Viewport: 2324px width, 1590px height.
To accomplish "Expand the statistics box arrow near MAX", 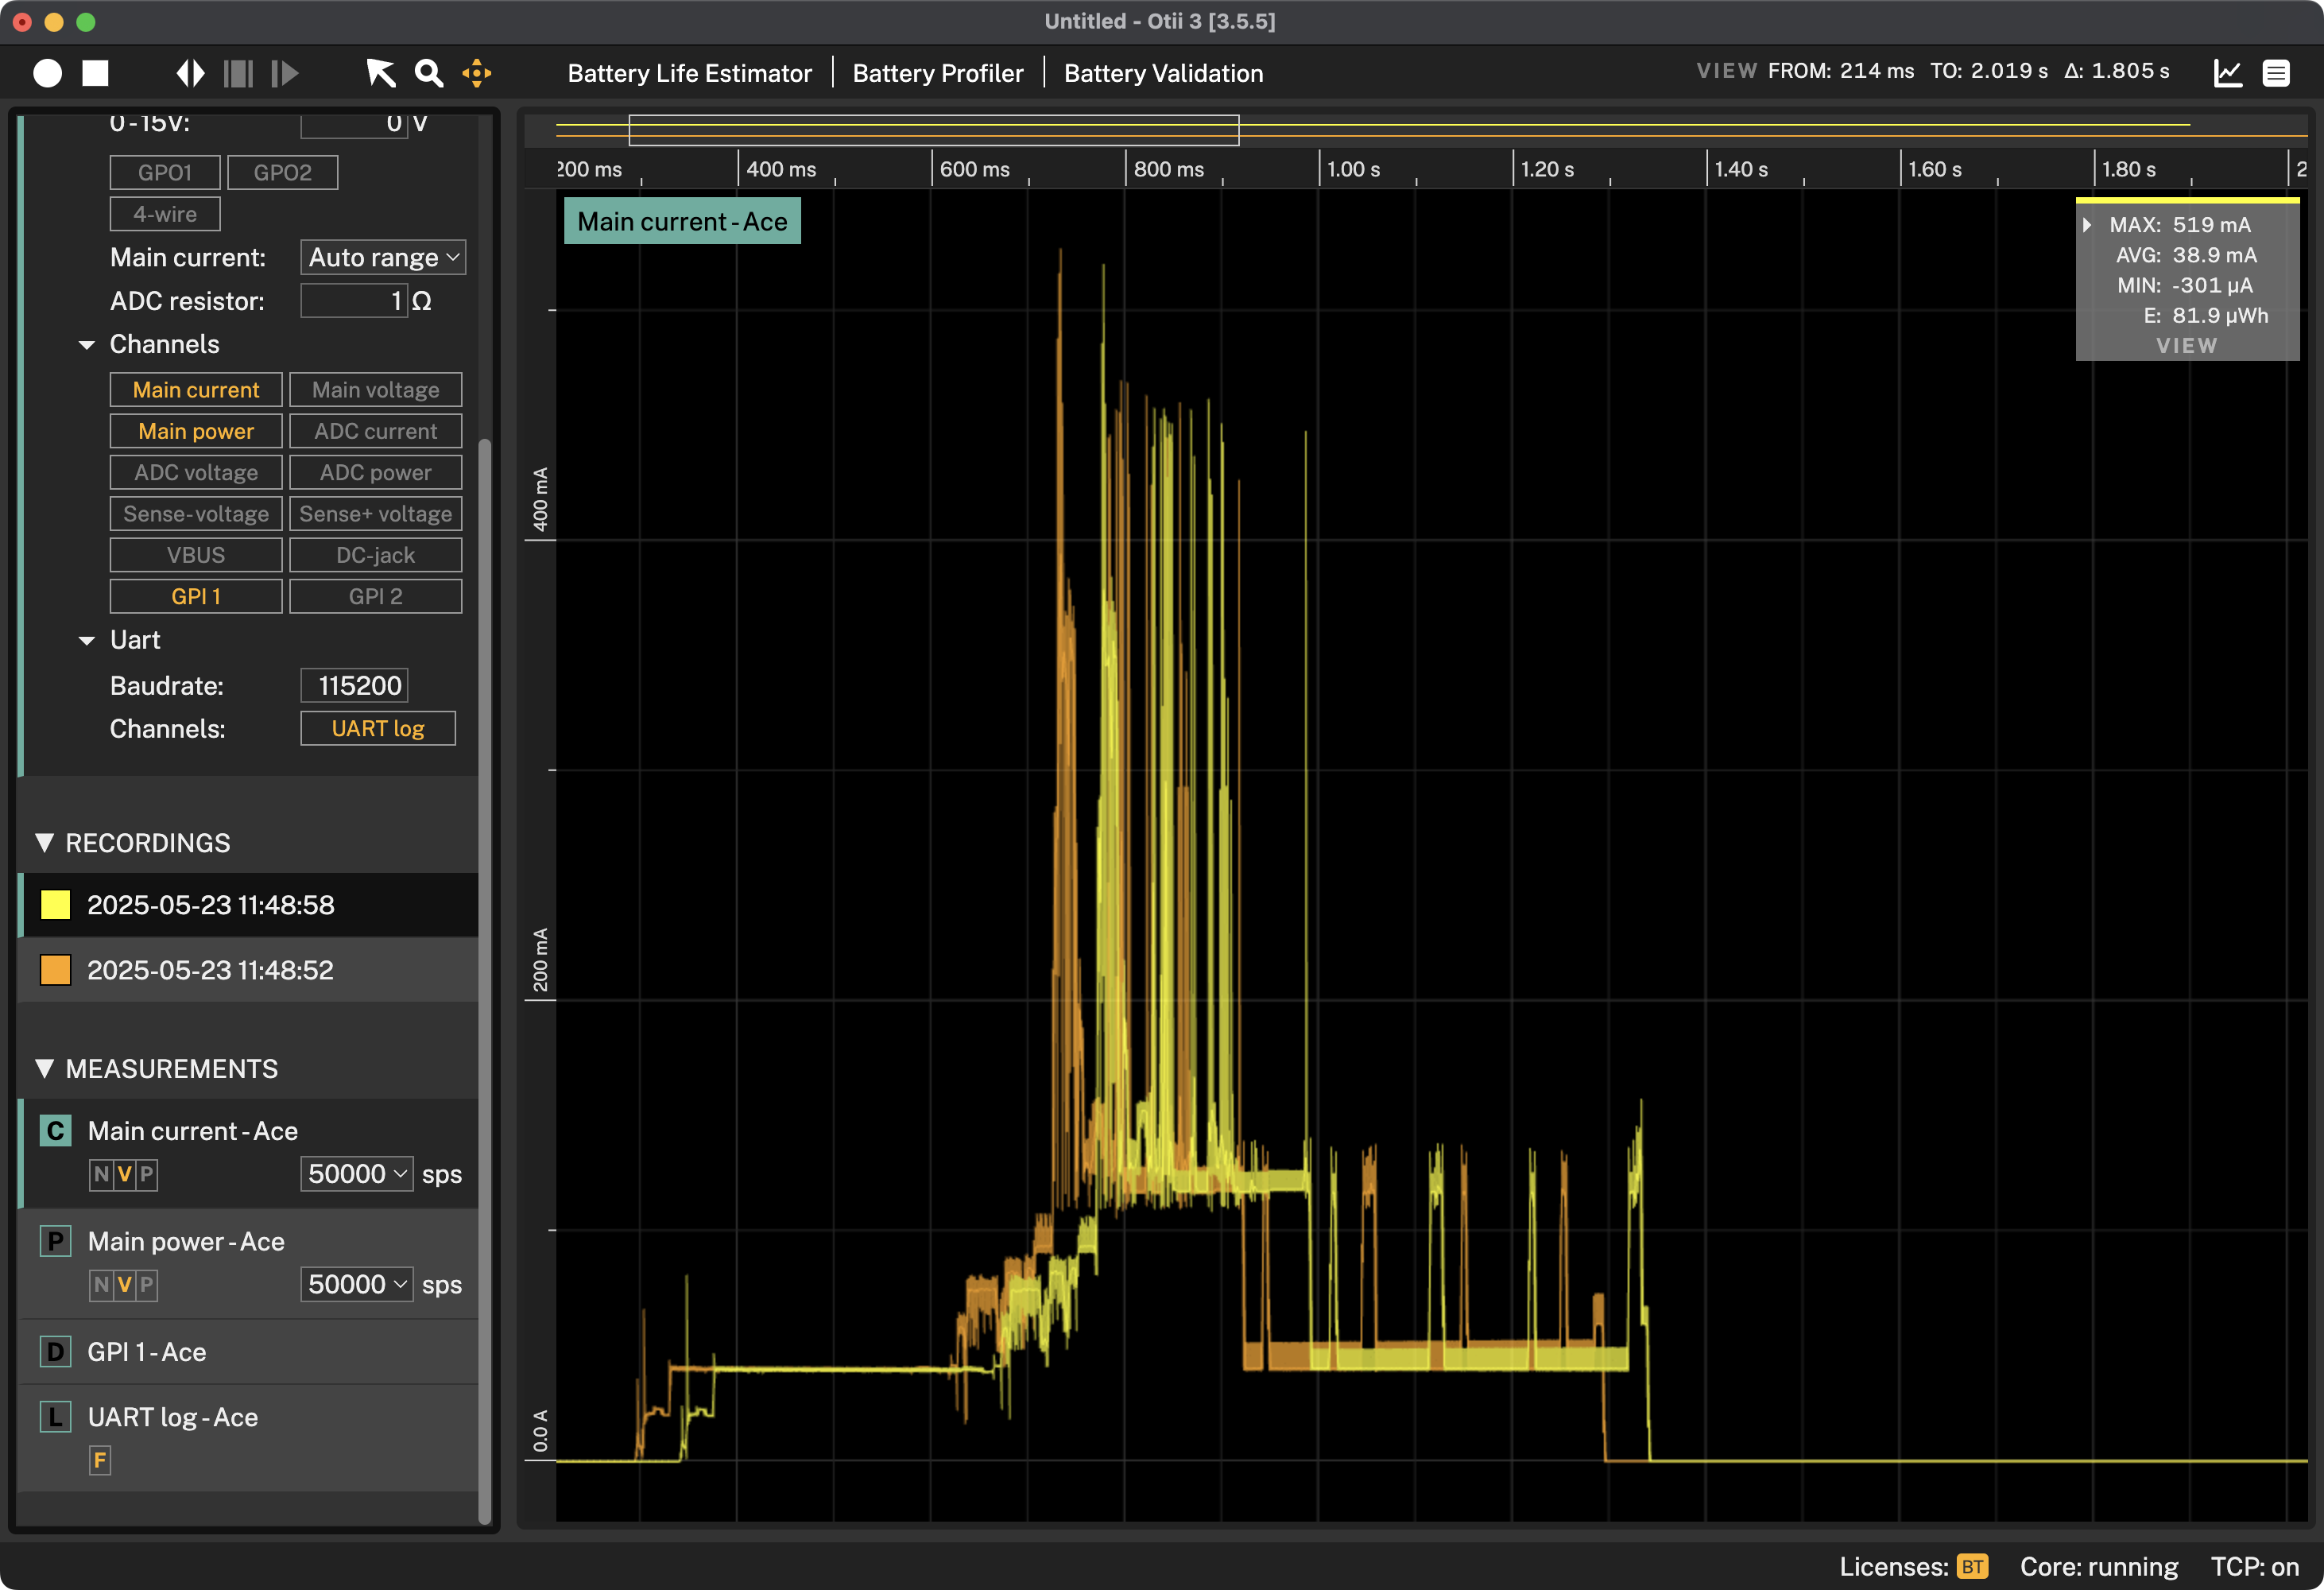I will pyautogui.click(x=2088, y=225).
